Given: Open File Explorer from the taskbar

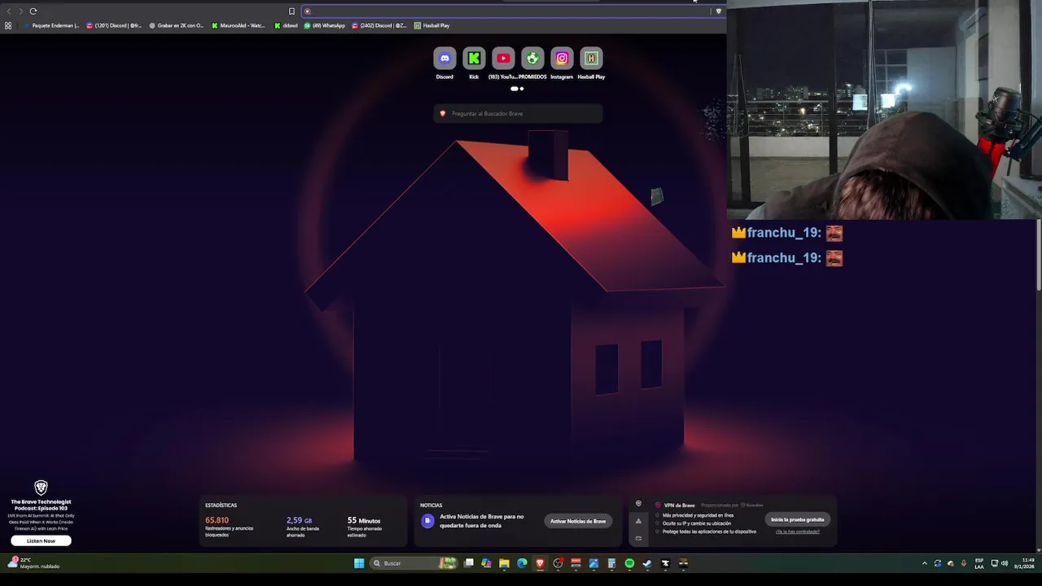Looking at the screenshot, I should [x=504, y=563].
